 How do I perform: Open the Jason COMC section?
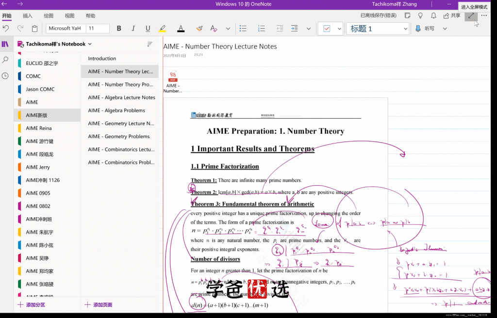point(47,89)
